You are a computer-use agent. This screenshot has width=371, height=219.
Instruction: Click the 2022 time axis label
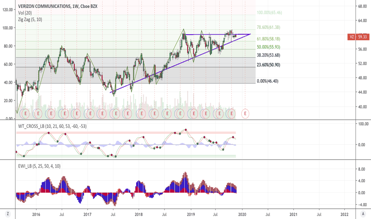tap(344, 215)
